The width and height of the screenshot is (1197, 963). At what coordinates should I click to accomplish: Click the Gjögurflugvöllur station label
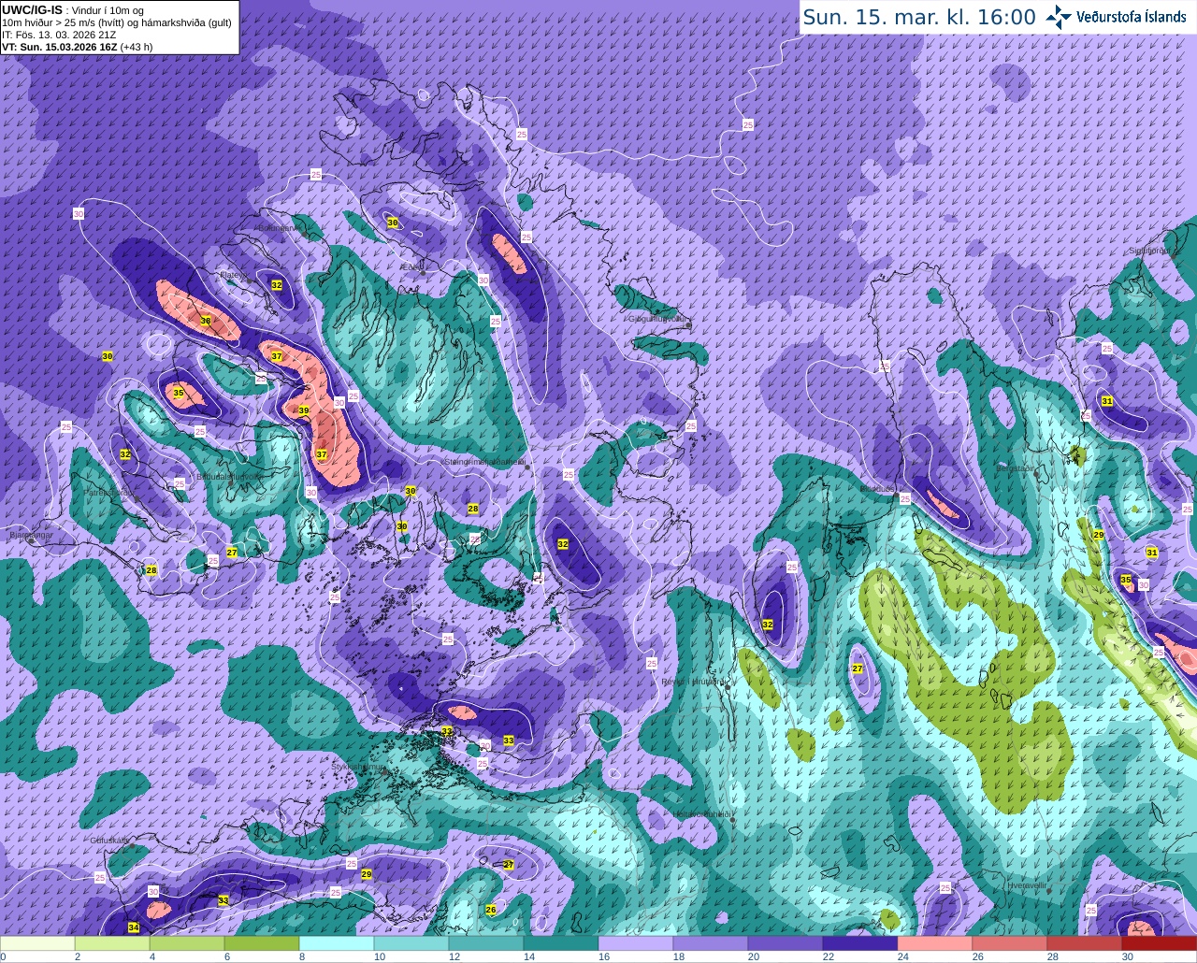659,318
